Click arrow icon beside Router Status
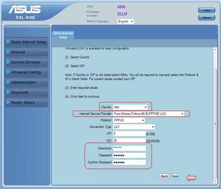The width and height of the screenshot is (221, 189). point(8,102)
